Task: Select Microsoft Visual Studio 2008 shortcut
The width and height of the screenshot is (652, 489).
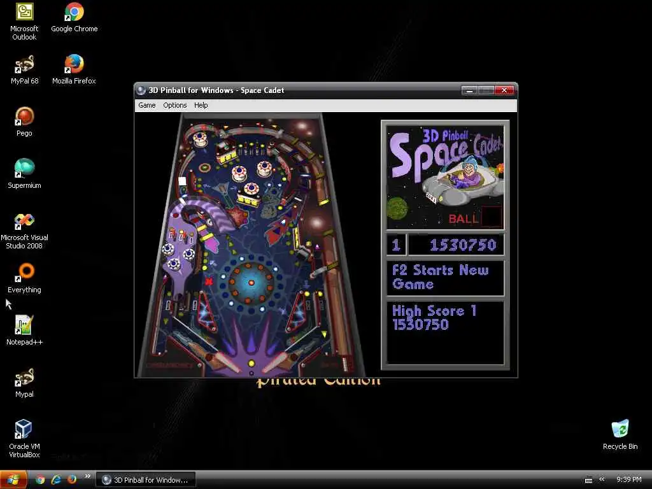Action: [24, 231]
